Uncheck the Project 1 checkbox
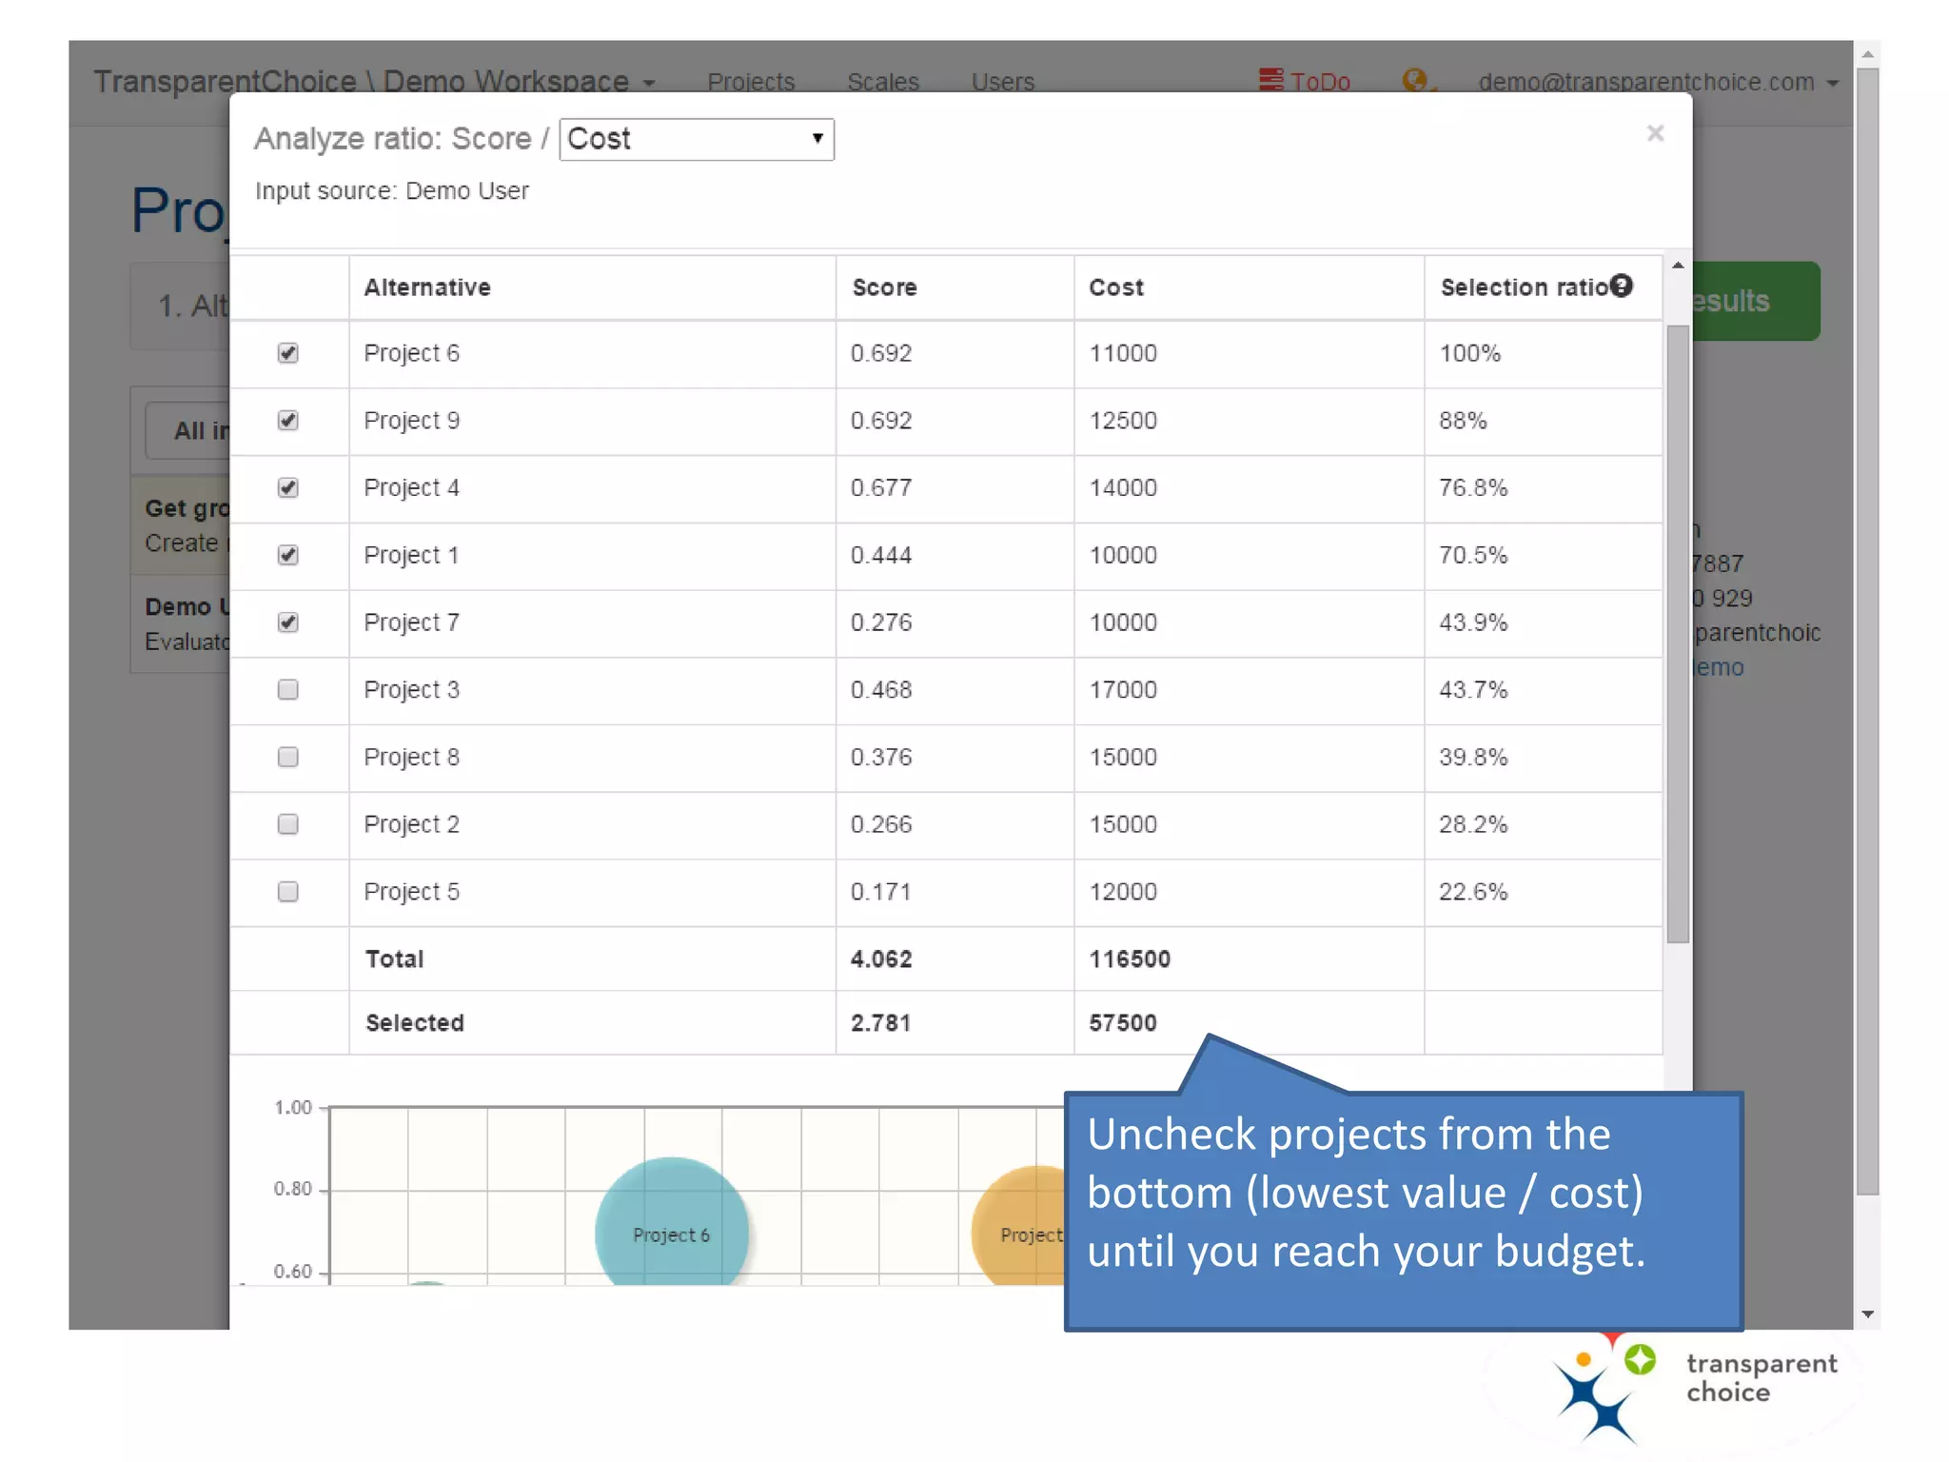This screenshot has height=1462, width=1949. (287, 555)
